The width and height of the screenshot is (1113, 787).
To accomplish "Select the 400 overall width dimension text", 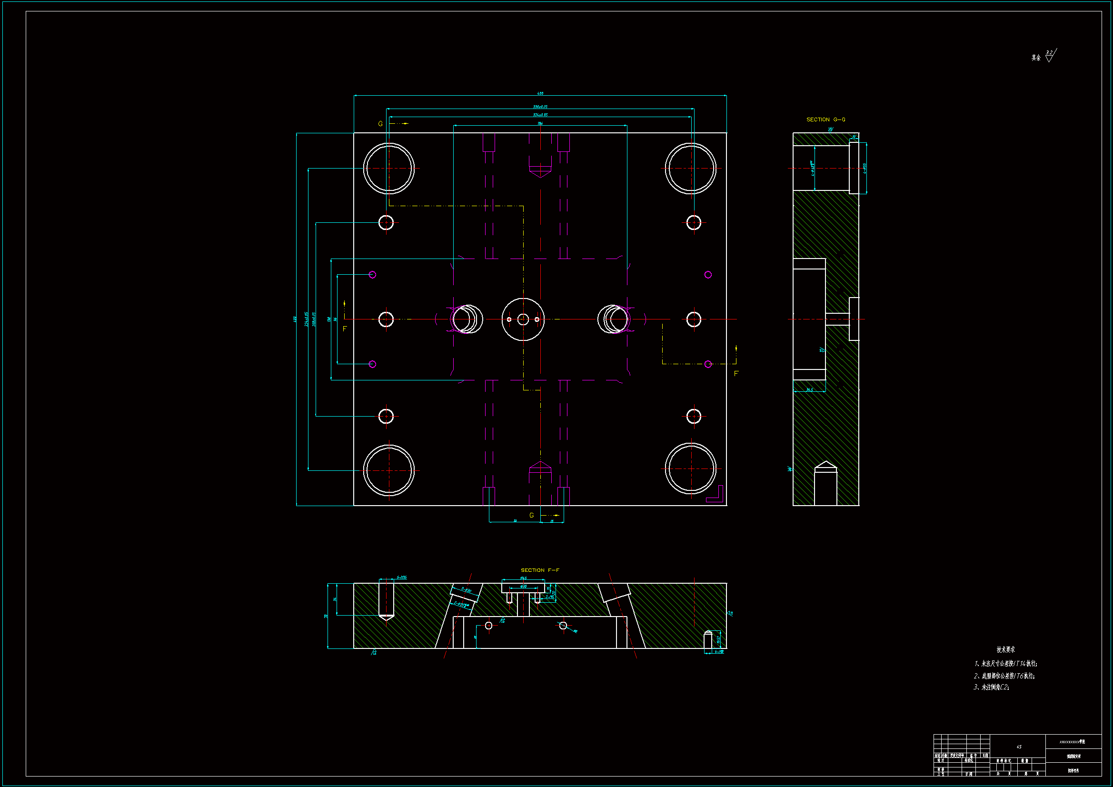I will pos(540,93).
